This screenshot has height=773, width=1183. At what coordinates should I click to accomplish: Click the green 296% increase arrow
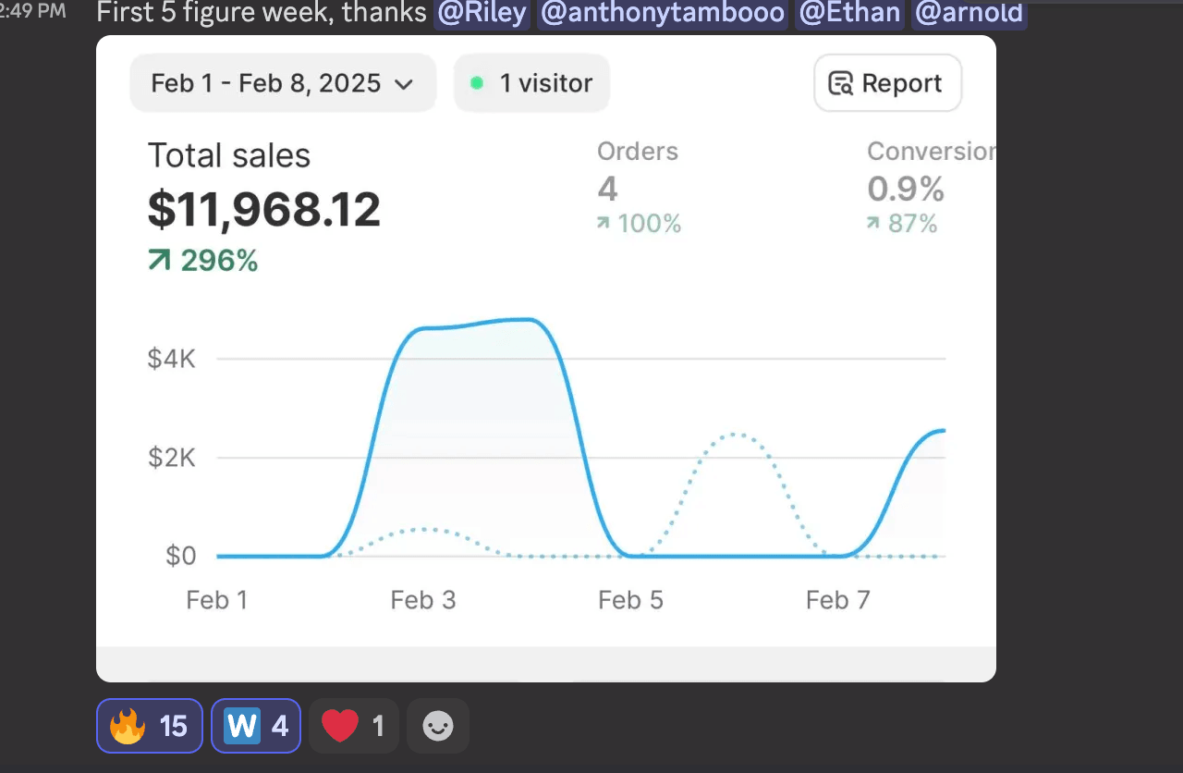(159, 262)
